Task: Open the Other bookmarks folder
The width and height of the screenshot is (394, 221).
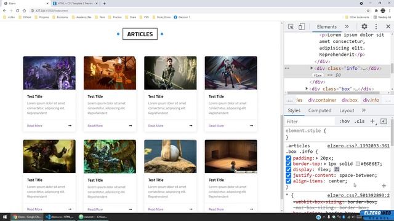Action: 357,17
